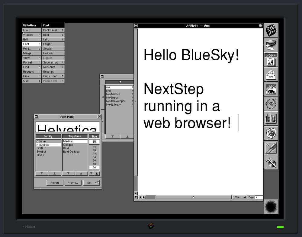Image resolution: width=302 pixels, height=237 pixels.
Task: Open the Find submenu
Action: [x=32, y=67]
